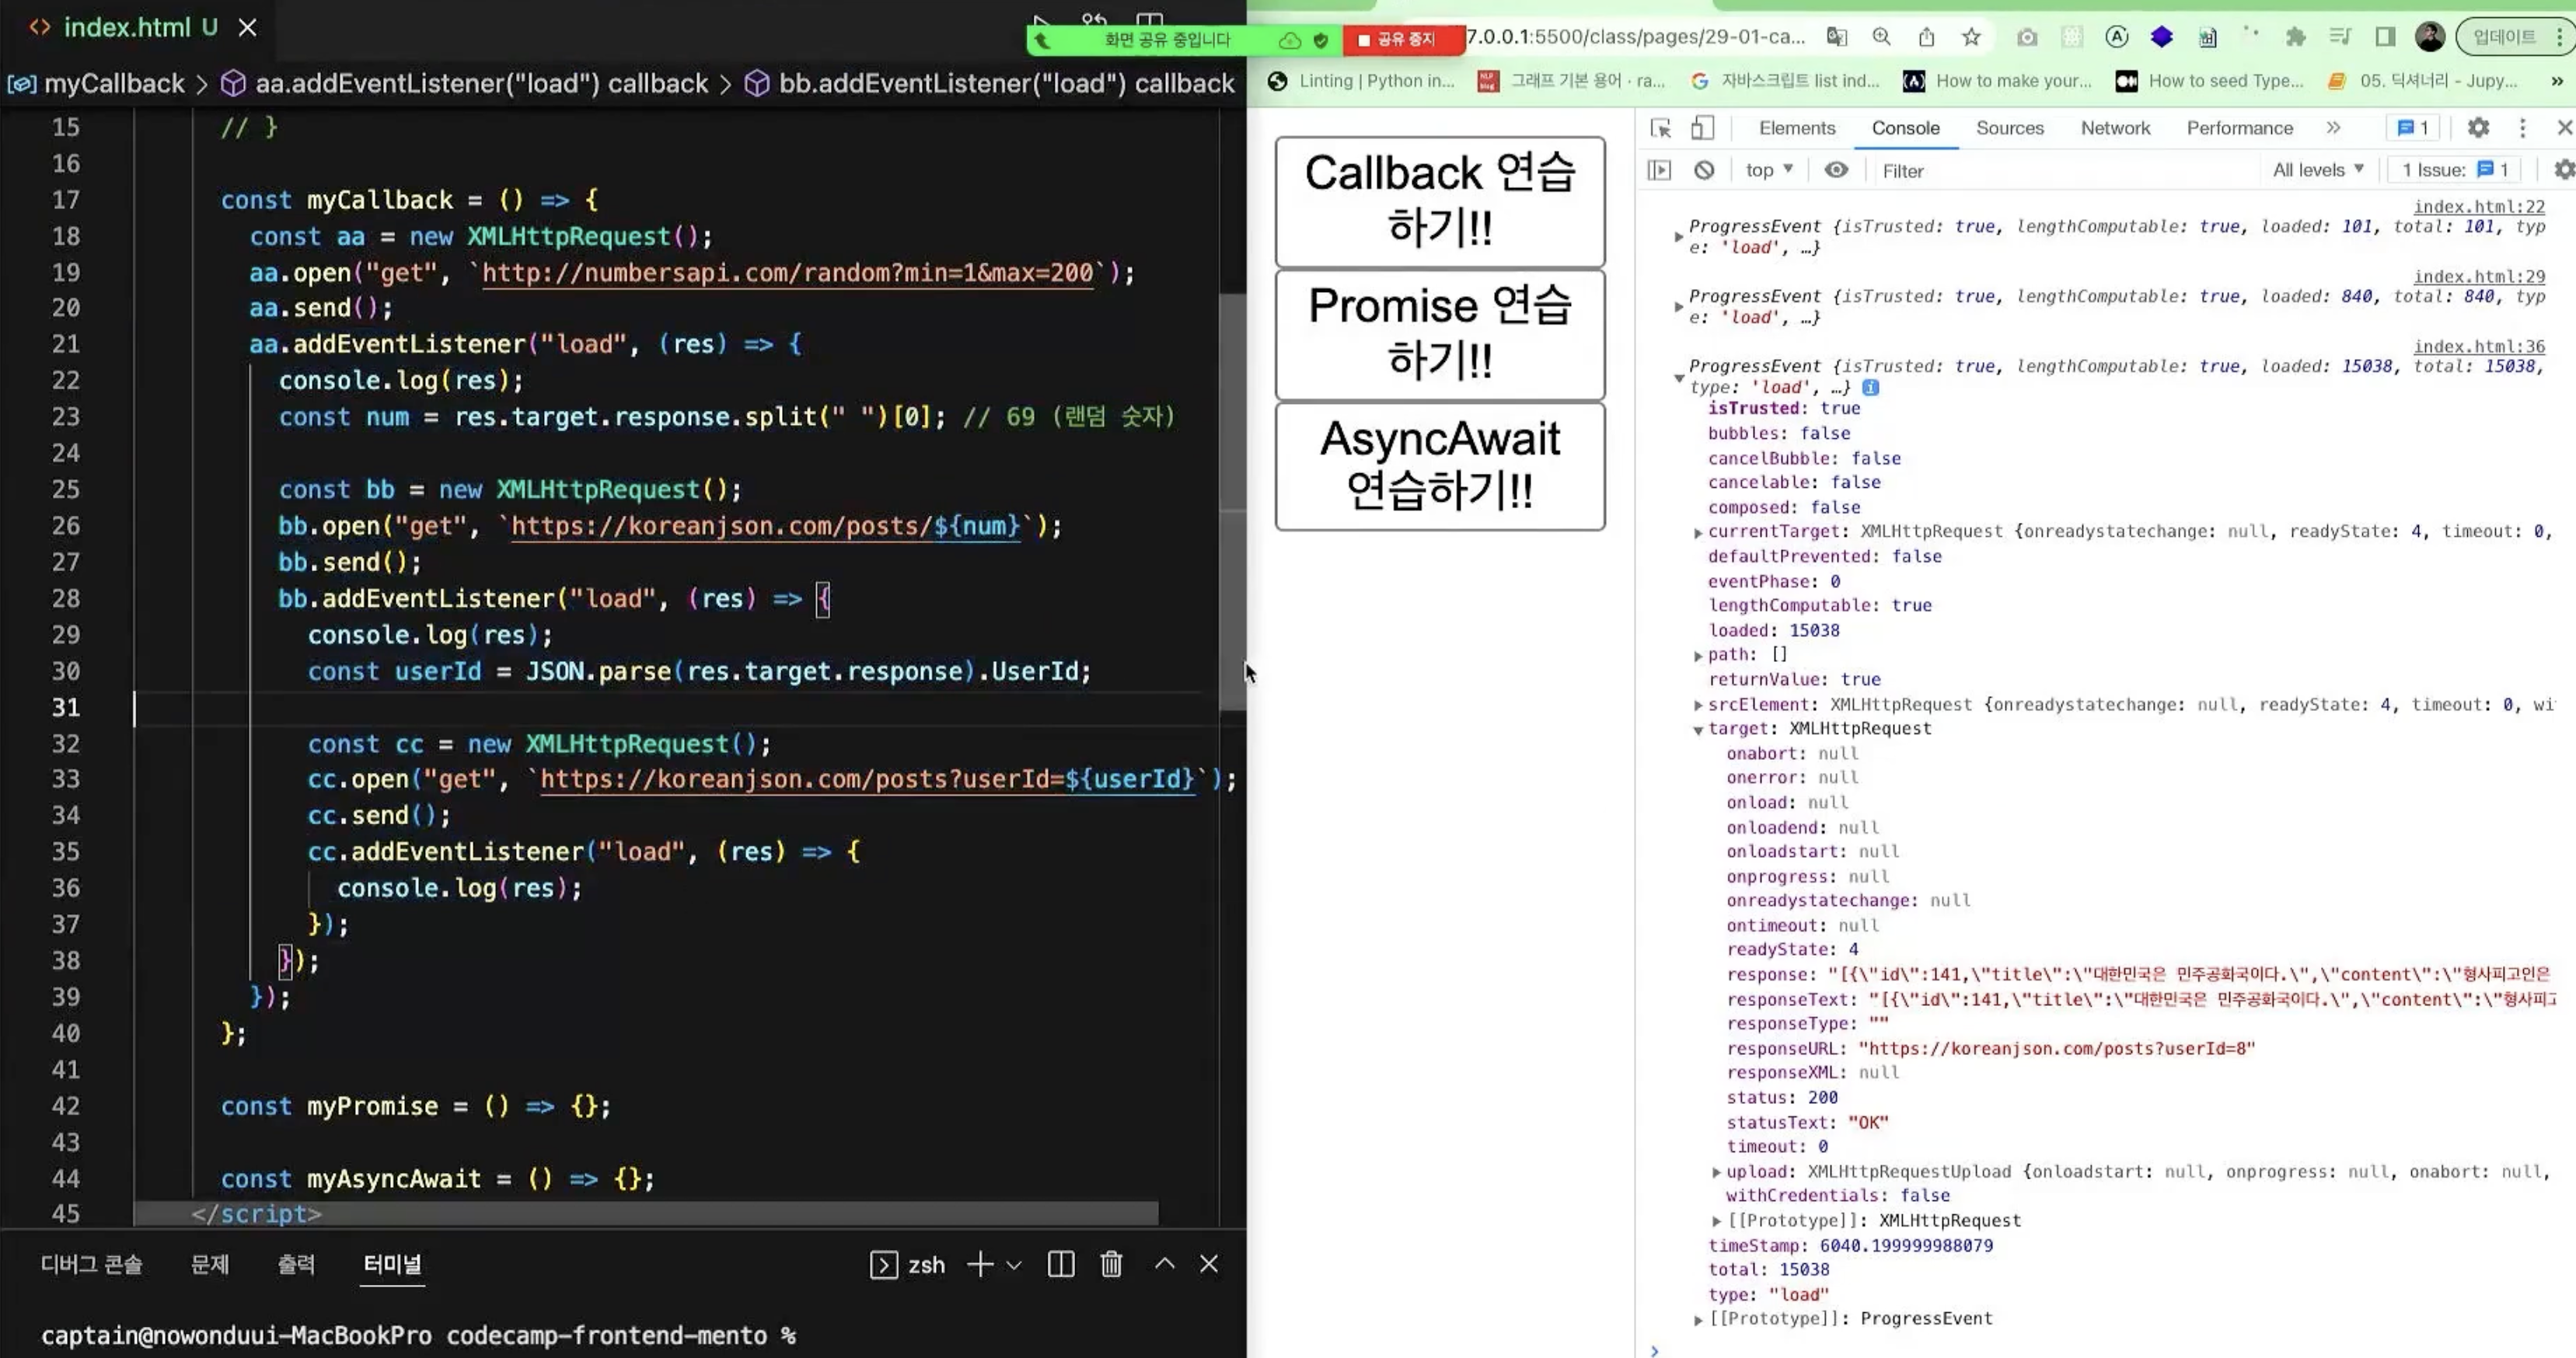Open the DevTools settings gear next to the issues badge
This screenshot has width=2576, height=1358.
coord(2478,128)
